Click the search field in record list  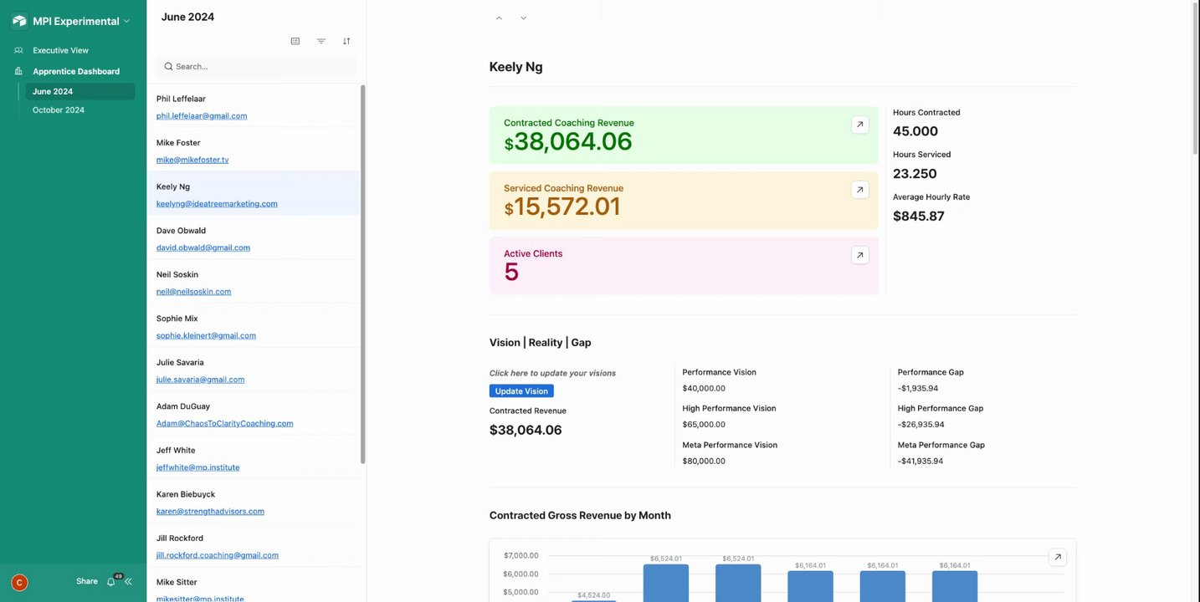pos(259,66)
